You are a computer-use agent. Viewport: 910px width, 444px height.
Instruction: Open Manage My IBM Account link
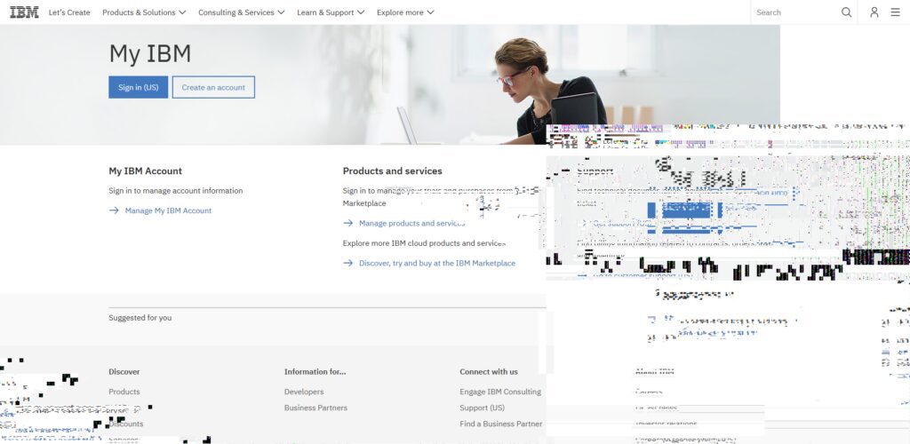tap(168, 210)
